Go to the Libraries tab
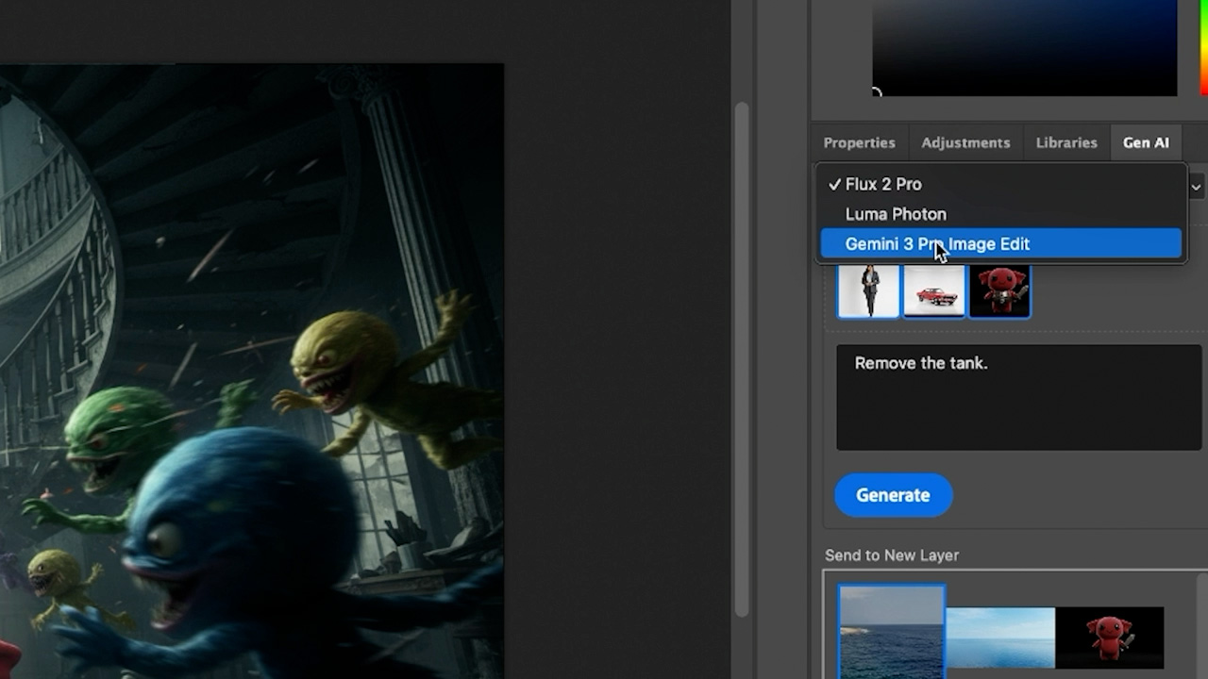Viewport: 1208px width, 679px height. coord(1066,142)
